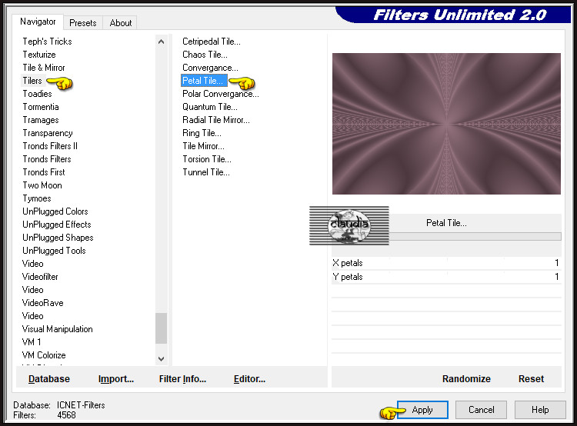Select UnPlugged Tools category

[x=54, y=251]
